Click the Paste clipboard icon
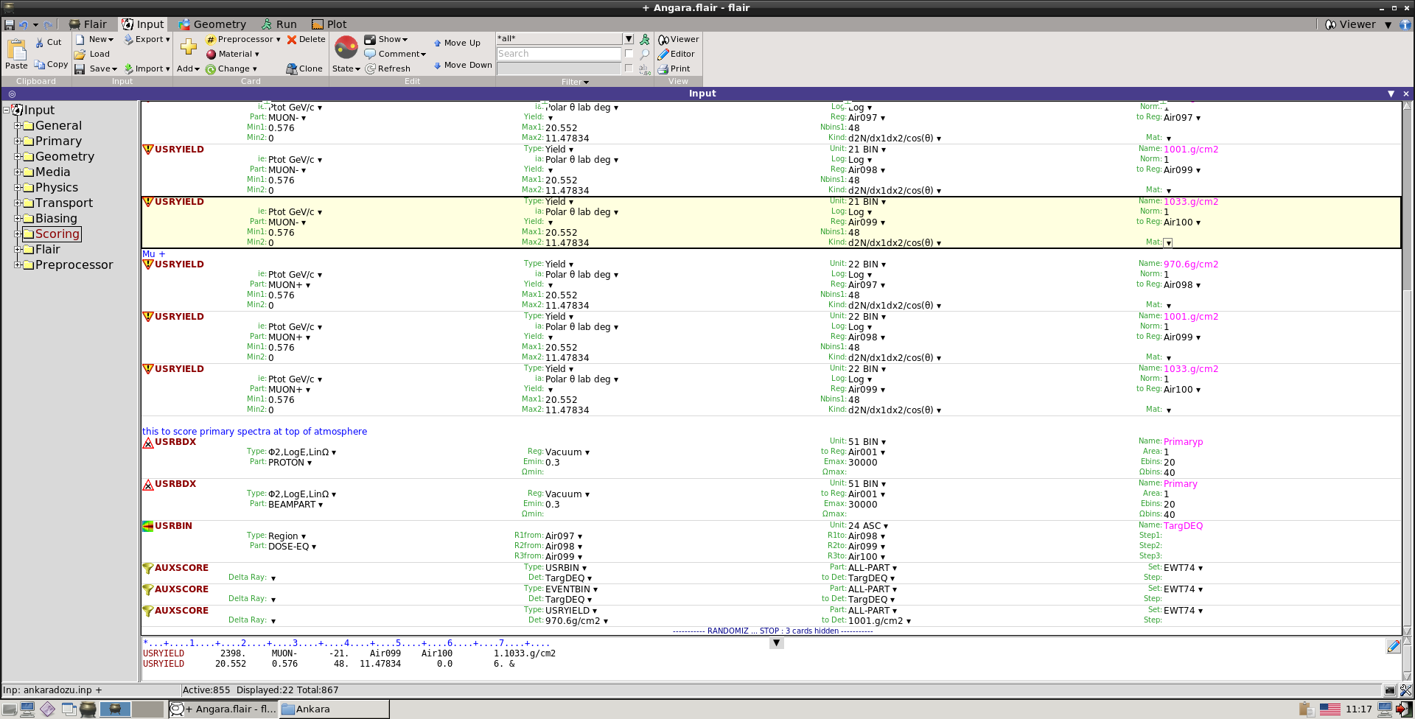The image size is (1415, 719). pos(16,49)
